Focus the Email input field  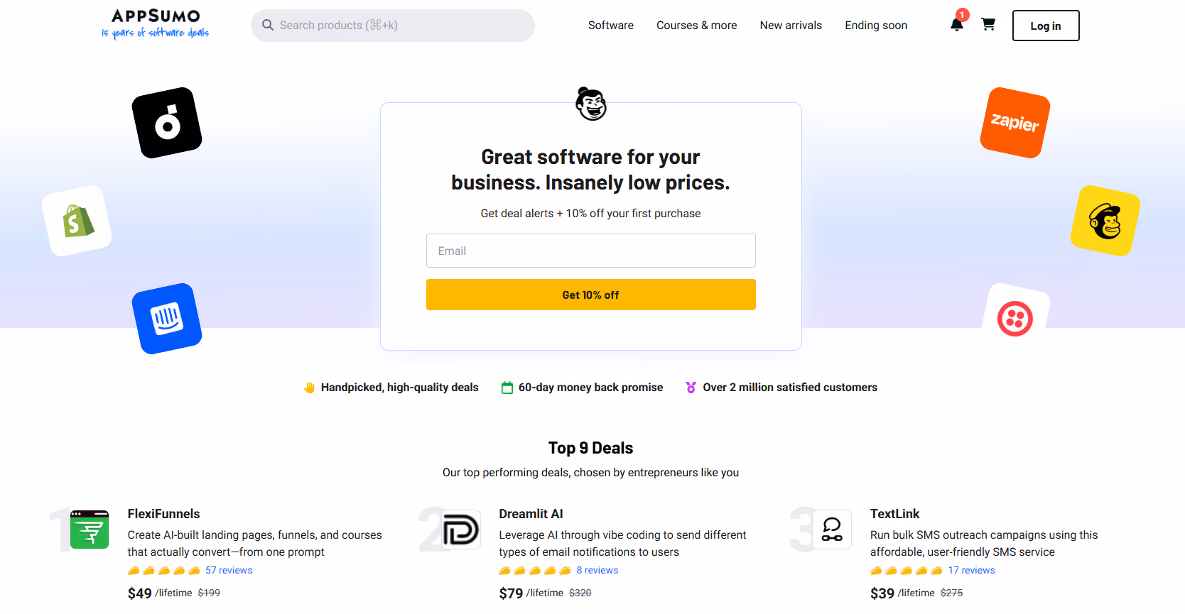tap(591, 251)
